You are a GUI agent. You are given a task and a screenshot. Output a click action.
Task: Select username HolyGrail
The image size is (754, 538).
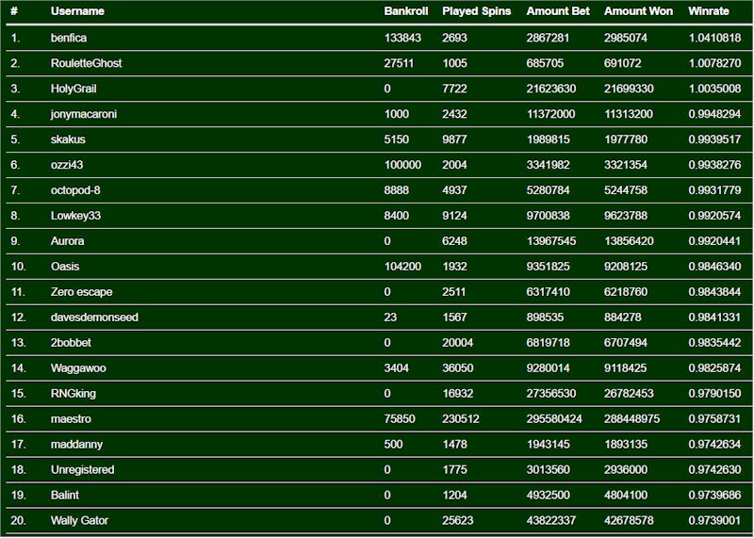click(x=74, y=89)
